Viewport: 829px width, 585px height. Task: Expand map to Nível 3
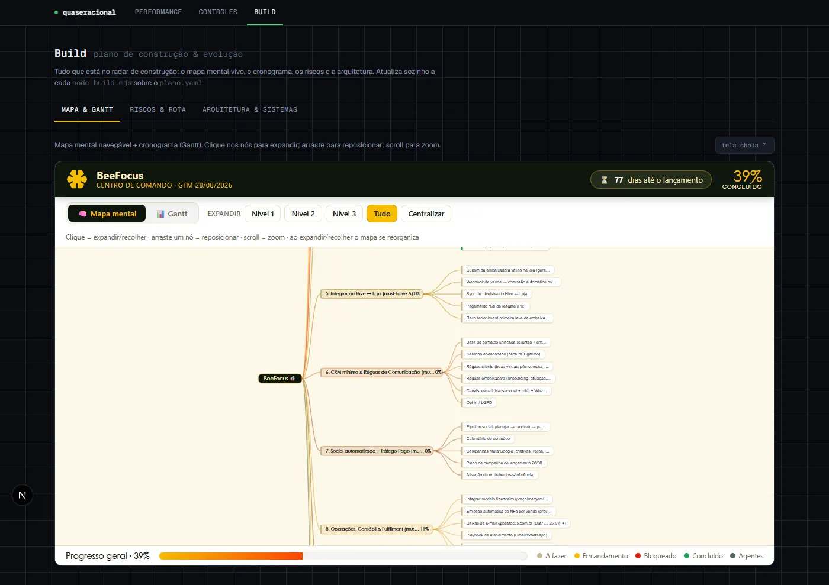(x=344, y=214)
